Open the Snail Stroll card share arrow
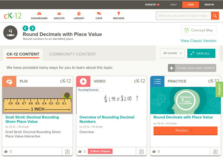Image resolution: width=223 pixels, height=157 pixels. [x=67, y=152]
